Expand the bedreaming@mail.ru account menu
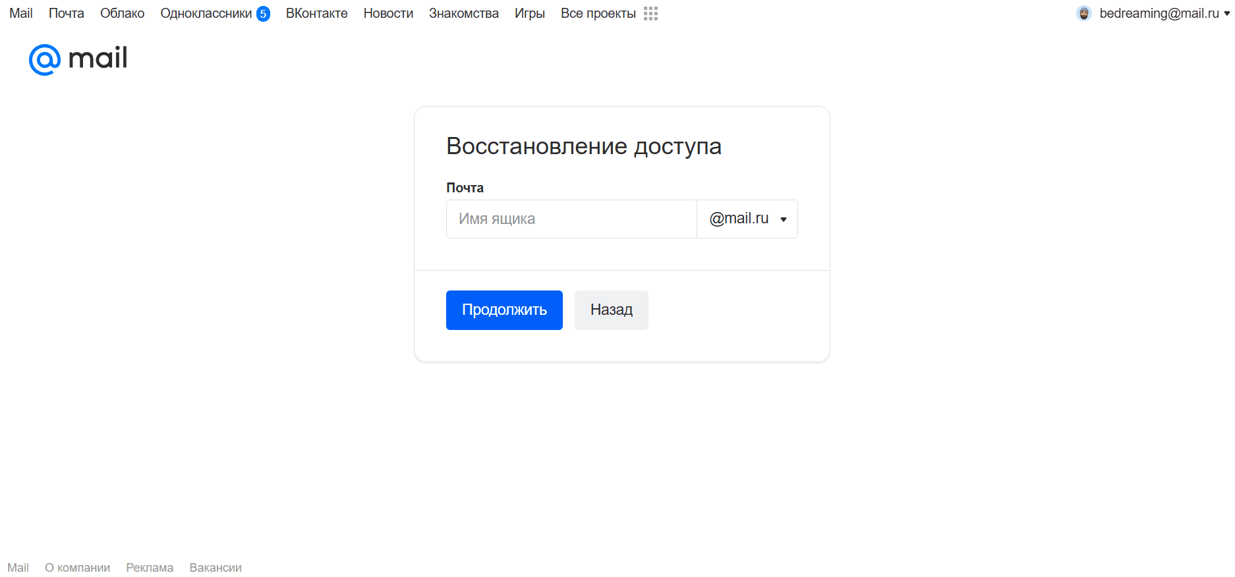Screen dimensions: 1235x577 click(x=1164, y=13)
